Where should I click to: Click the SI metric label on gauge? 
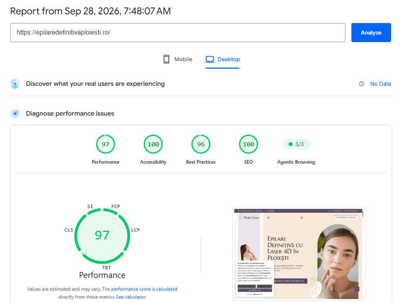click(90, 207)
